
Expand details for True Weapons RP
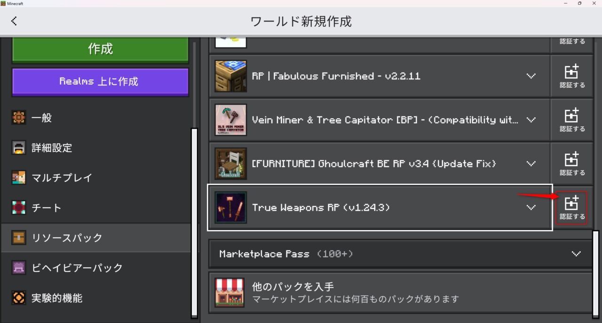coord(531,208)
